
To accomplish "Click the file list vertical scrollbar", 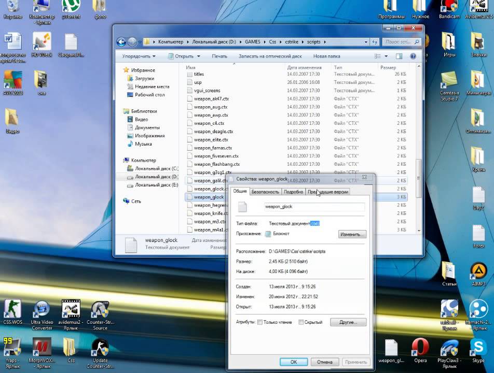I will 419,149.
